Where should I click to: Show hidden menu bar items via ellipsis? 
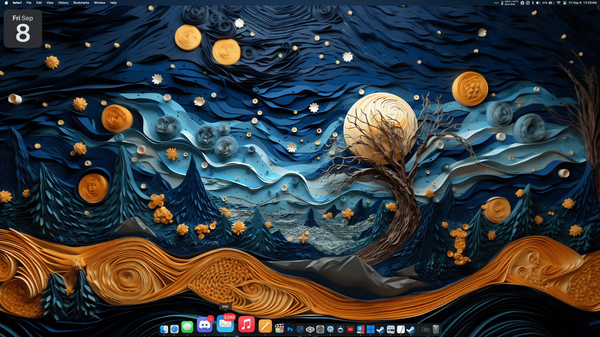pos(496,3)
